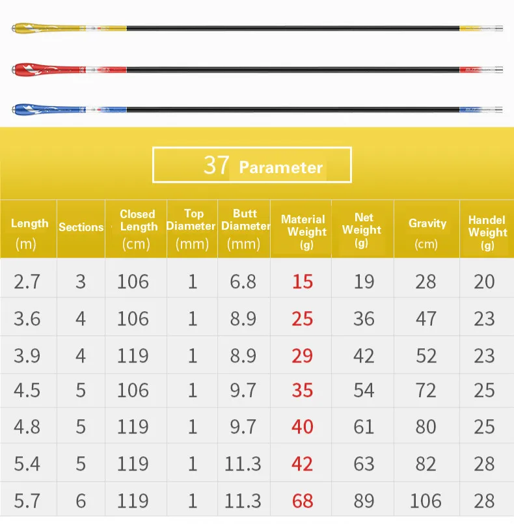Click the 2.7 length cell
514x524 pixels.
pyautogui.click(x=27, y=281)
